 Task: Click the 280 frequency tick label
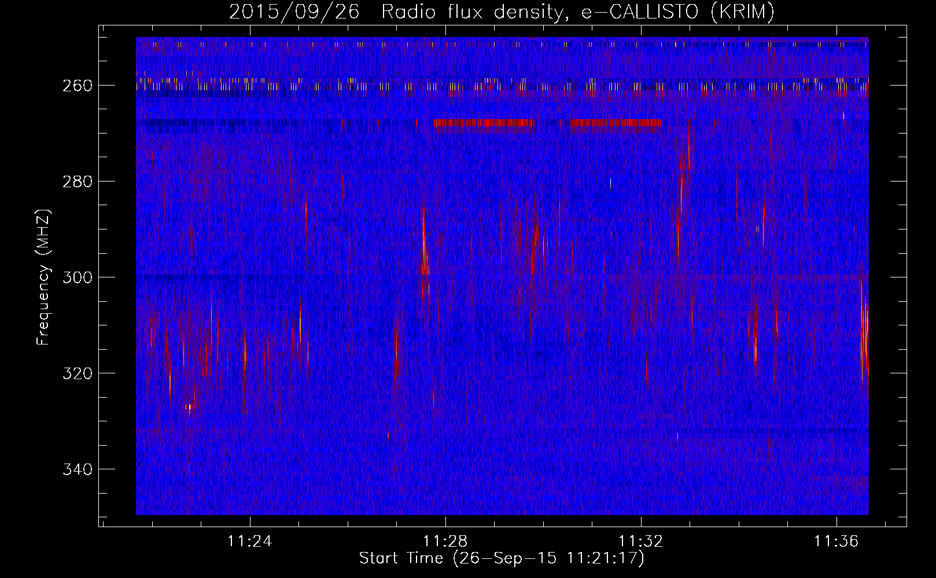click(x=78, y=181)
